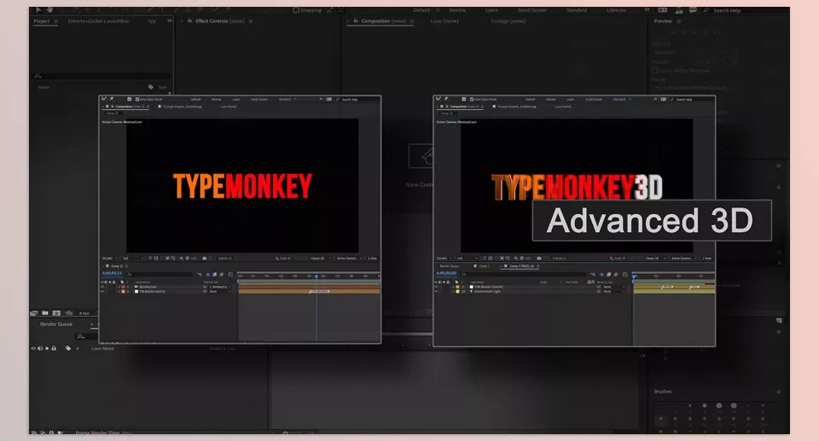Open the Effect Controls panel menu icon
819x441 pixels.
click(251, 21)
